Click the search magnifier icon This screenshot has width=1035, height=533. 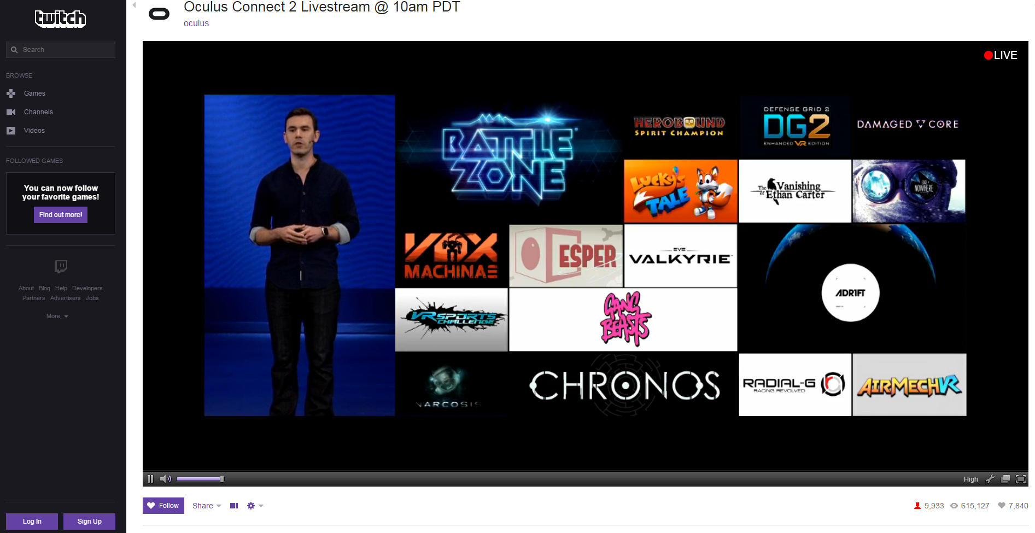point(14,50)
